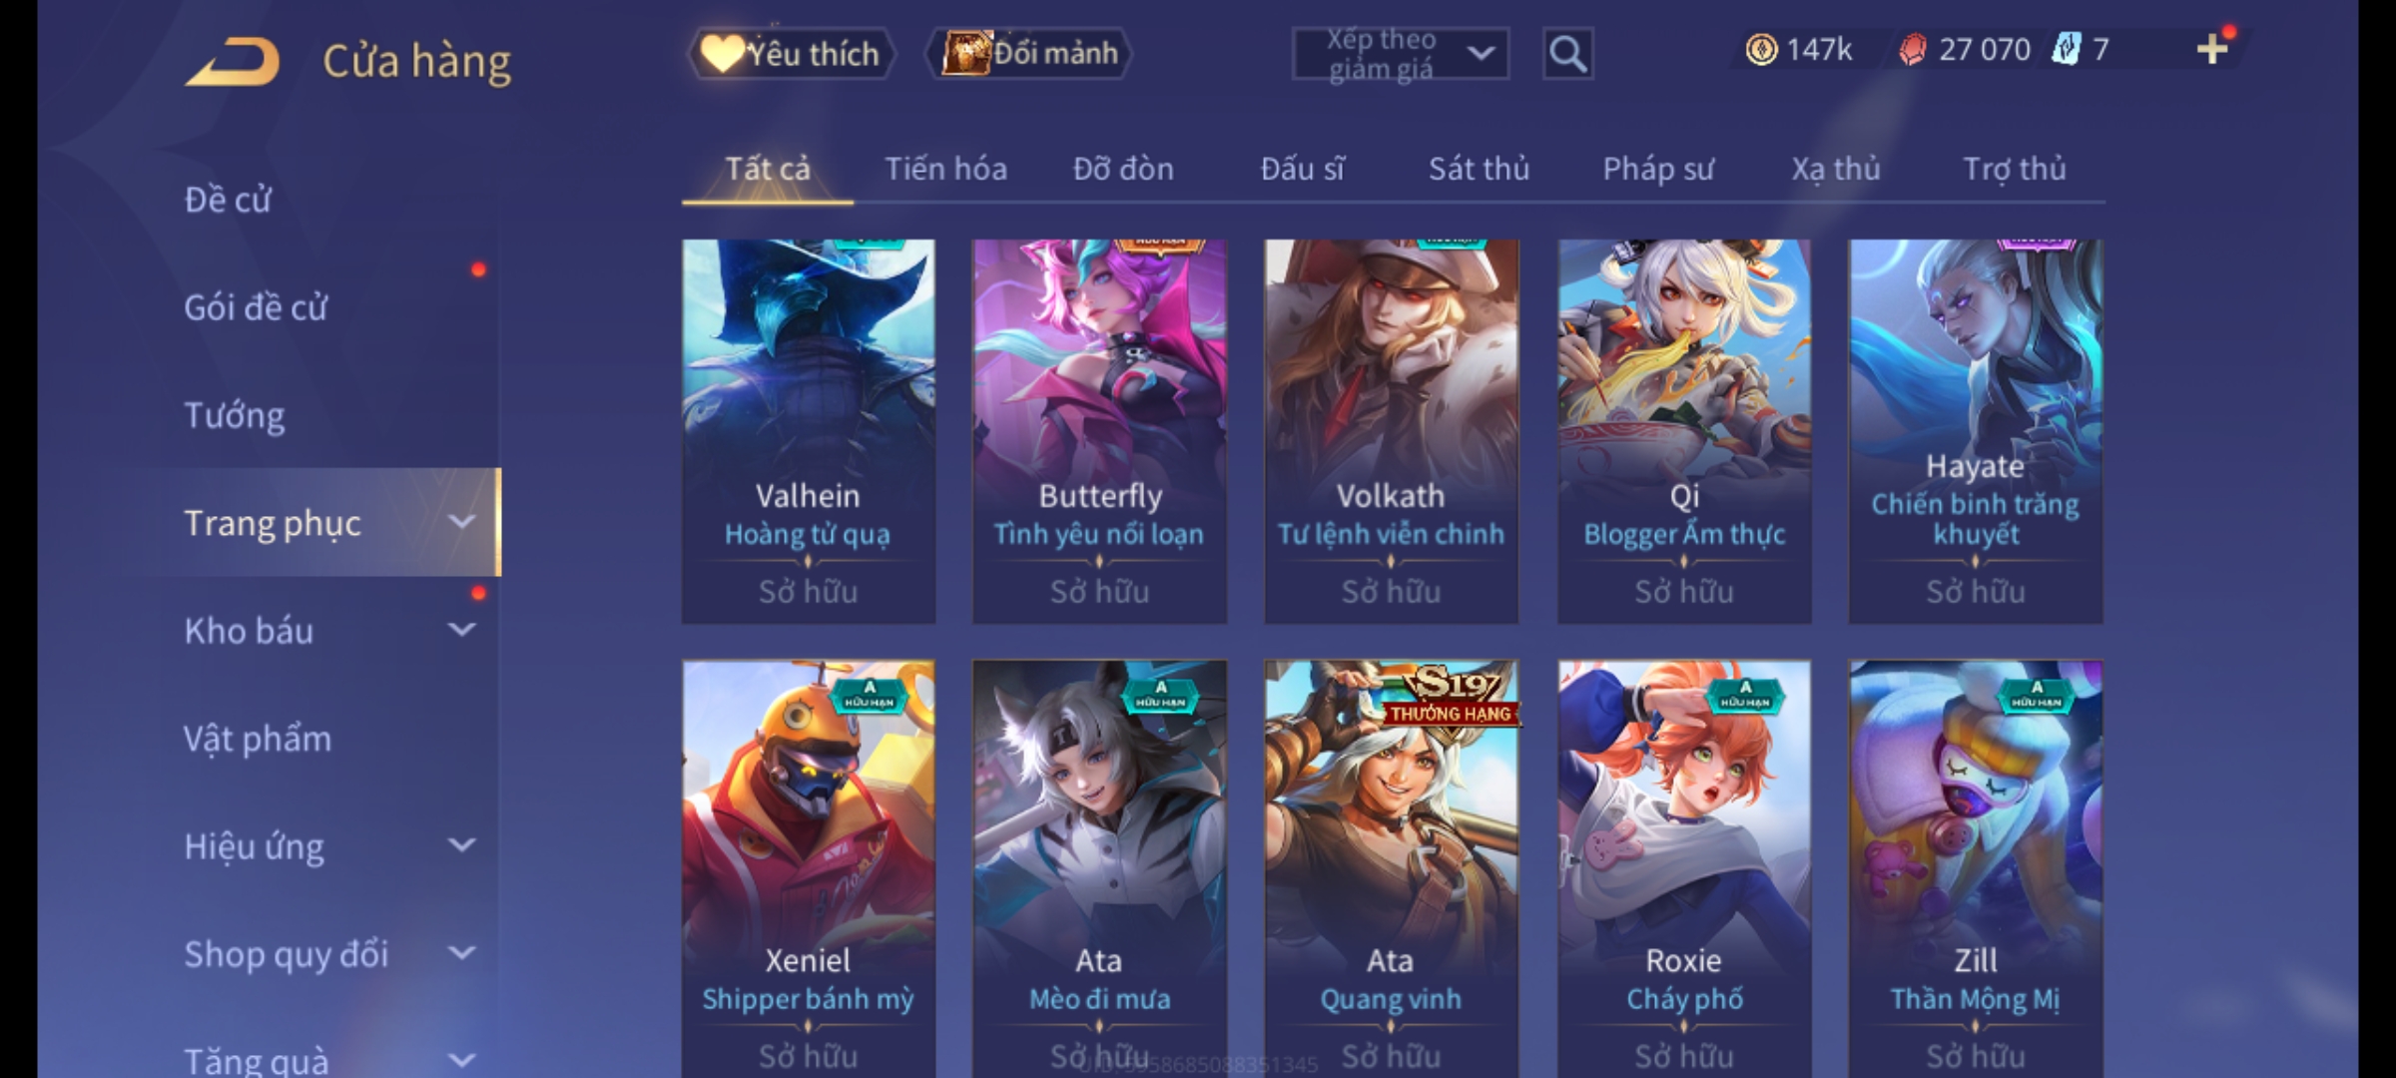Image resolution: width=2396 pixels, height=1078 pixels.
Task: Select the Tiến hóa tab
Action: click(945, 169)
